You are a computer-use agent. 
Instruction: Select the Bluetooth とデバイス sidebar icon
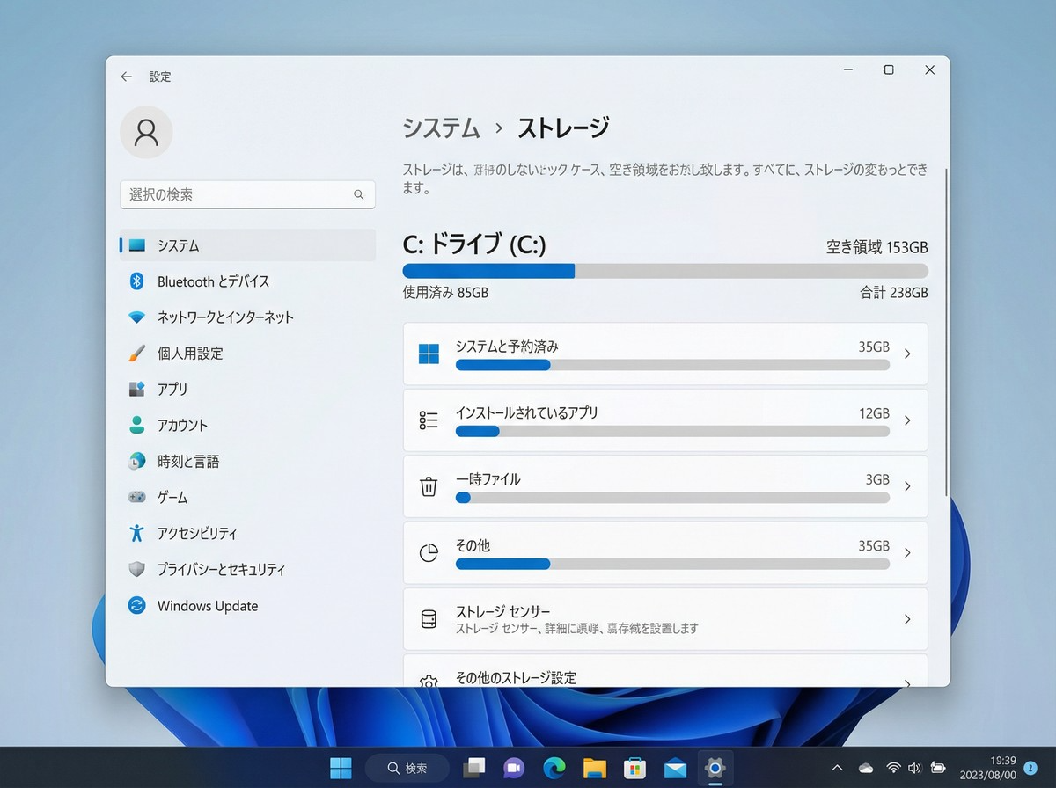[x=139, y=281]
